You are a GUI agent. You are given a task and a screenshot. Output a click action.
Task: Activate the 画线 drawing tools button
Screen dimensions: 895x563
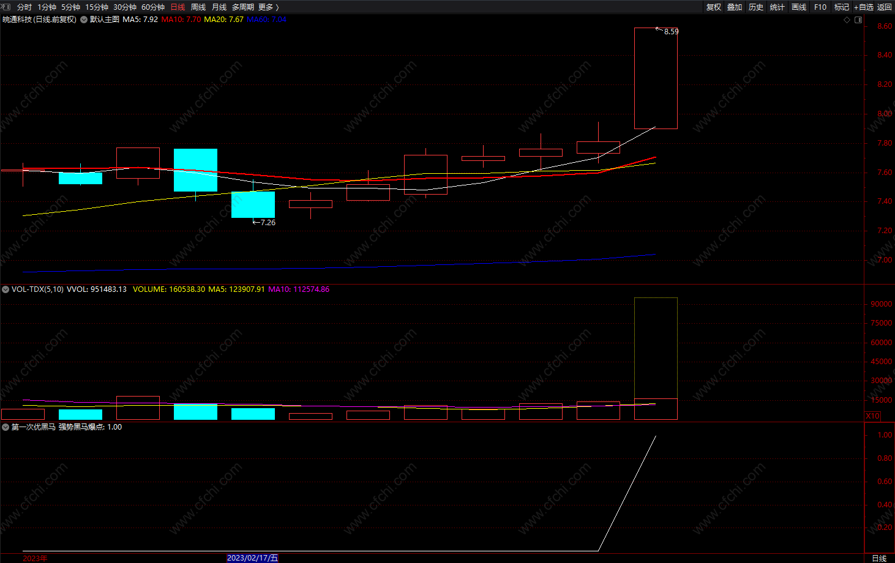[799, 7]
